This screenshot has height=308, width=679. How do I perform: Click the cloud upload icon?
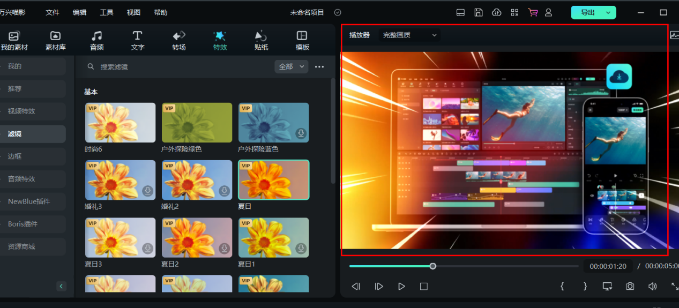point(497,12)
